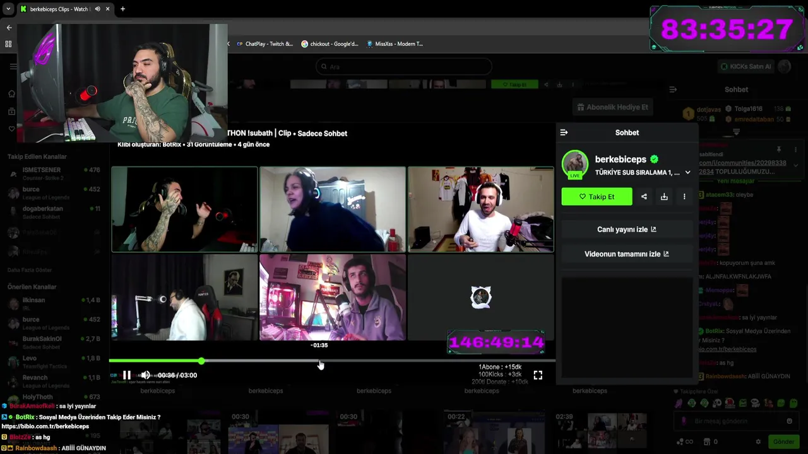
Task: Open a new browser tab
Action: tap(122, 9)
